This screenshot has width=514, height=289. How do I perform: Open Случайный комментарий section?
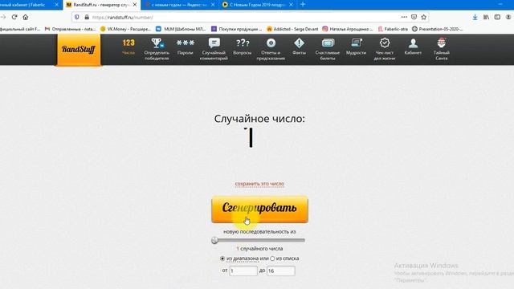point(214,49)
